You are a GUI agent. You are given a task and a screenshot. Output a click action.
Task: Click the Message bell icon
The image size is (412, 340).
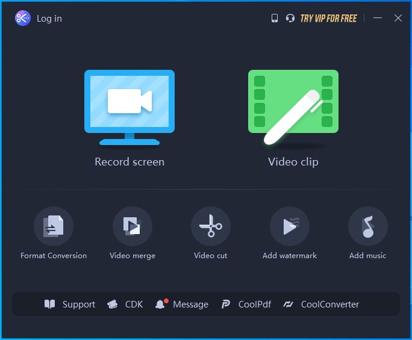click(161, 304)
